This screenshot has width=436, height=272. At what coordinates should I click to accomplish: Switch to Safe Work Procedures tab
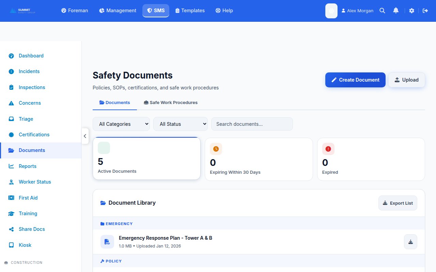171,102
